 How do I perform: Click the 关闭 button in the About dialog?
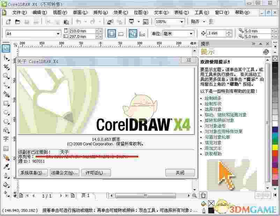(x=180, y=173)
